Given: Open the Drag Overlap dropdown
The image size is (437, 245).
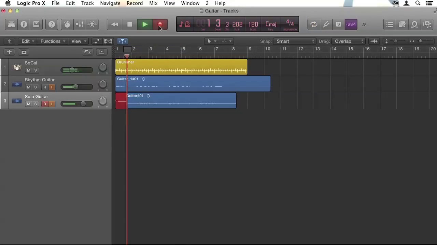Looking at the screenshot, I should point(348,41).
